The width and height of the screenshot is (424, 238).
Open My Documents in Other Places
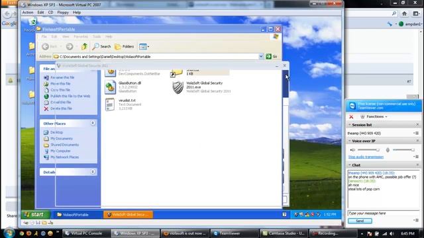(62, 138)
